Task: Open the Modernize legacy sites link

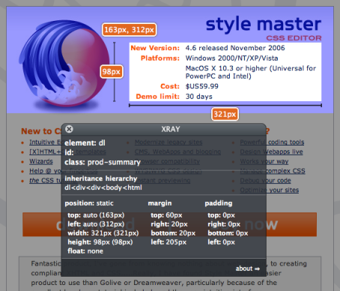Action: click(169, 142)
